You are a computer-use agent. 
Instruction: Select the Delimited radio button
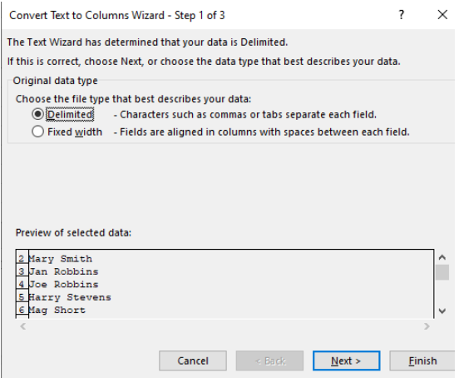coord(37,114)
